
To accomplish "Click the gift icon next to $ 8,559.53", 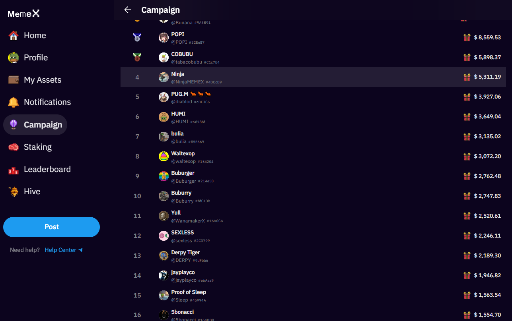I will tap(467, 37).
